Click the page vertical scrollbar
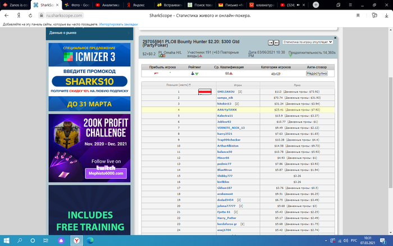Screen dimensions: 393x246 [391, 132]
